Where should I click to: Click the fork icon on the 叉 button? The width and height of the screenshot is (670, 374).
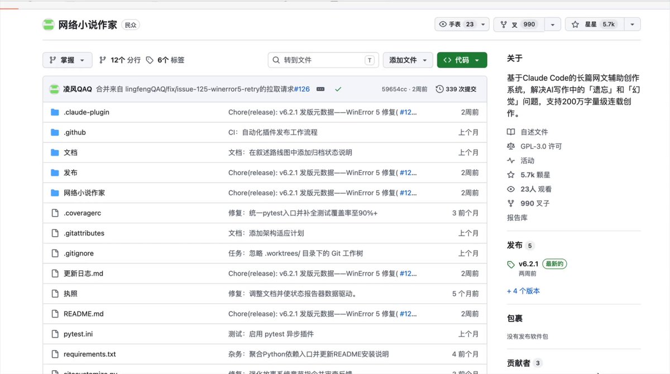pyautogui.click(x=504, y=25)
